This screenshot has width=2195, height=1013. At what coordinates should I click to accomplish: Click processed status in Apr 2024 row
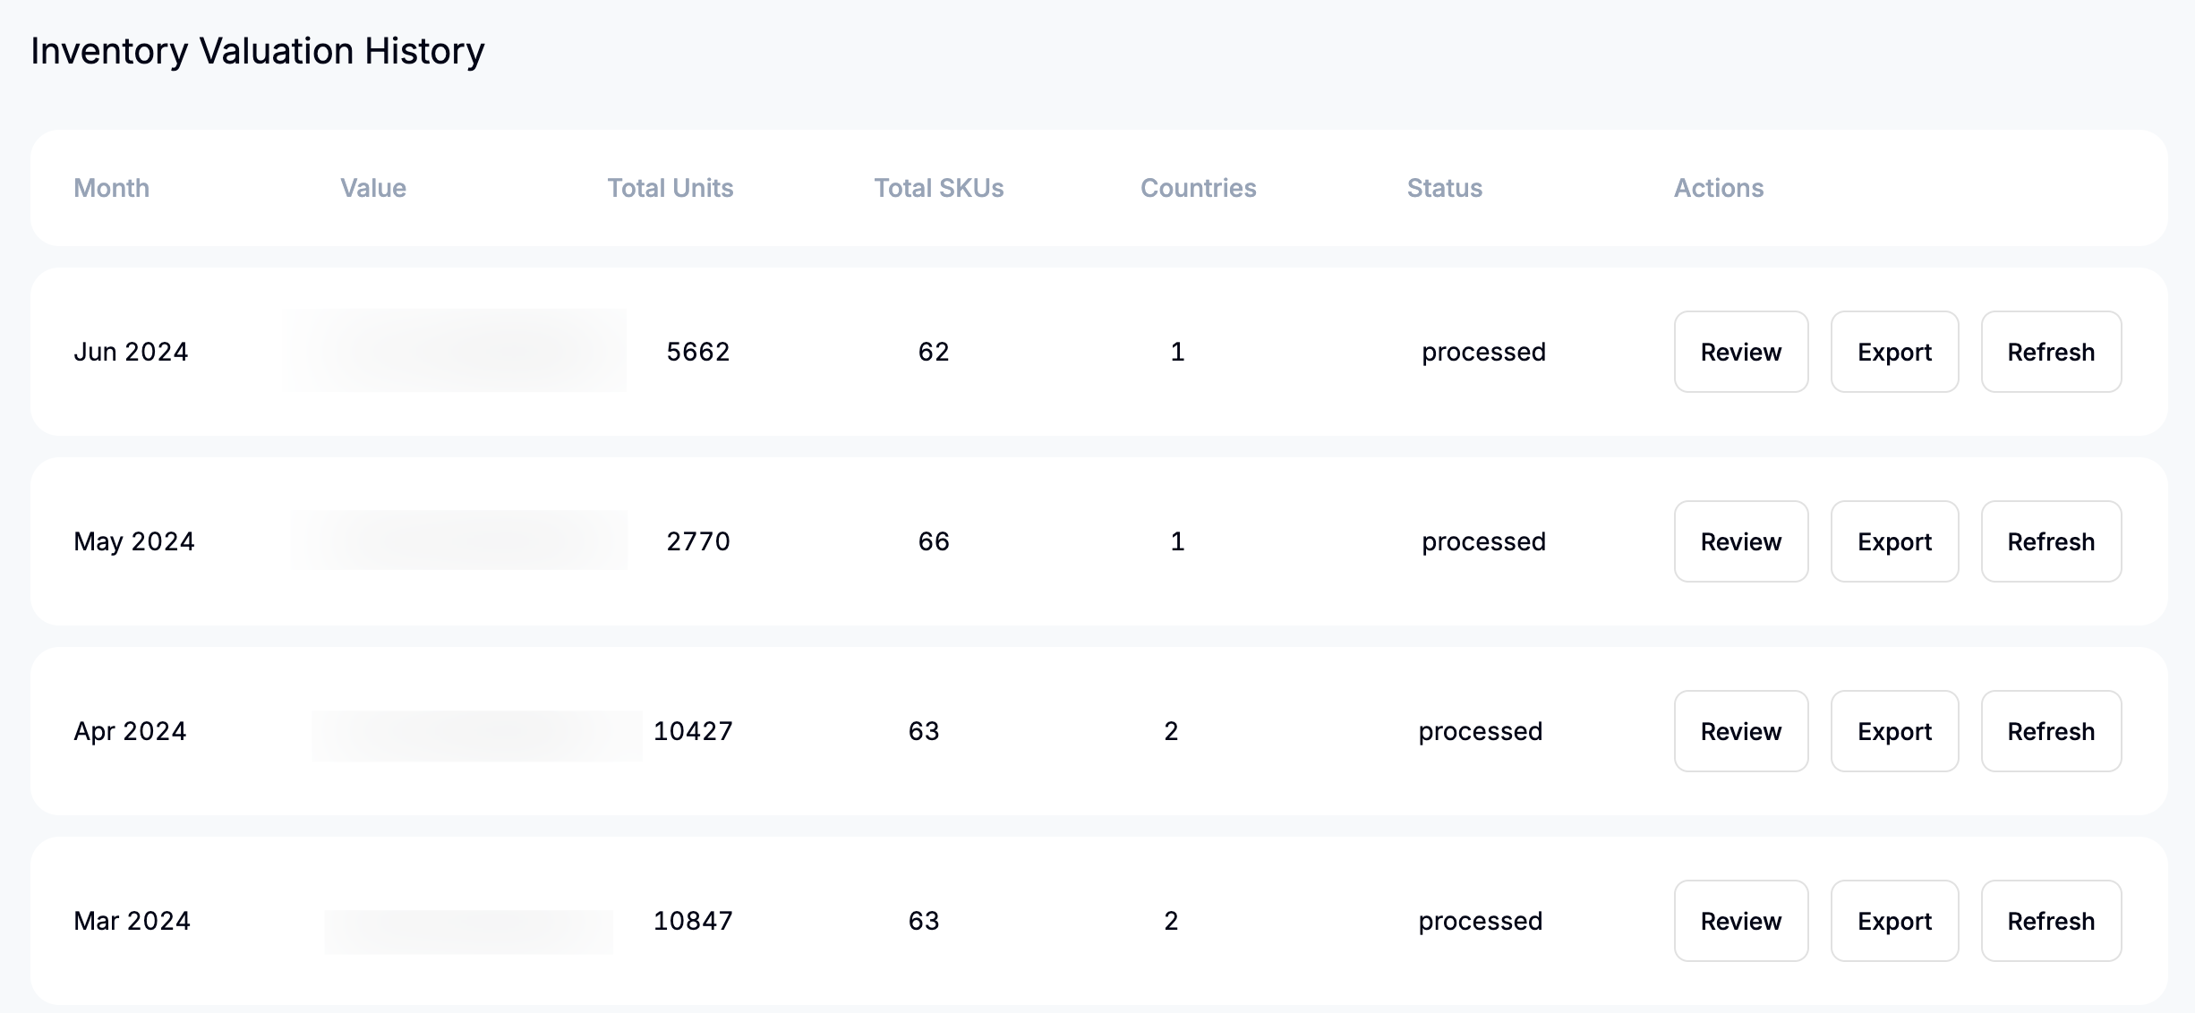pos(1481,732)
